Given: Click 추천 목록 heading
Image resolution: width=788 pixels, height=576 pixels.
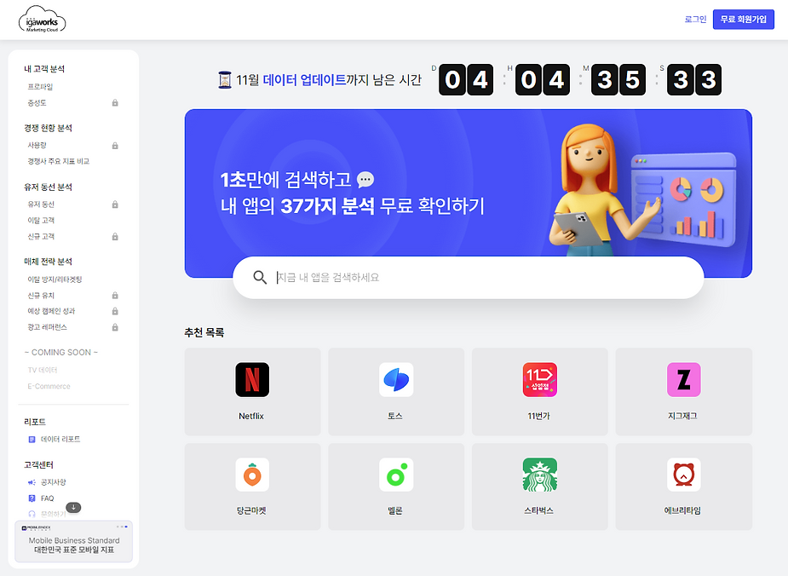Looking at the screenshot, I should 204,332.
